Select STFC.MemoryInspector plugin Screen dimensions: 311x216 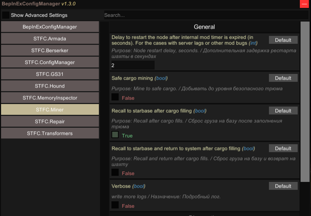pyautogui.click(x=50, y=98)
